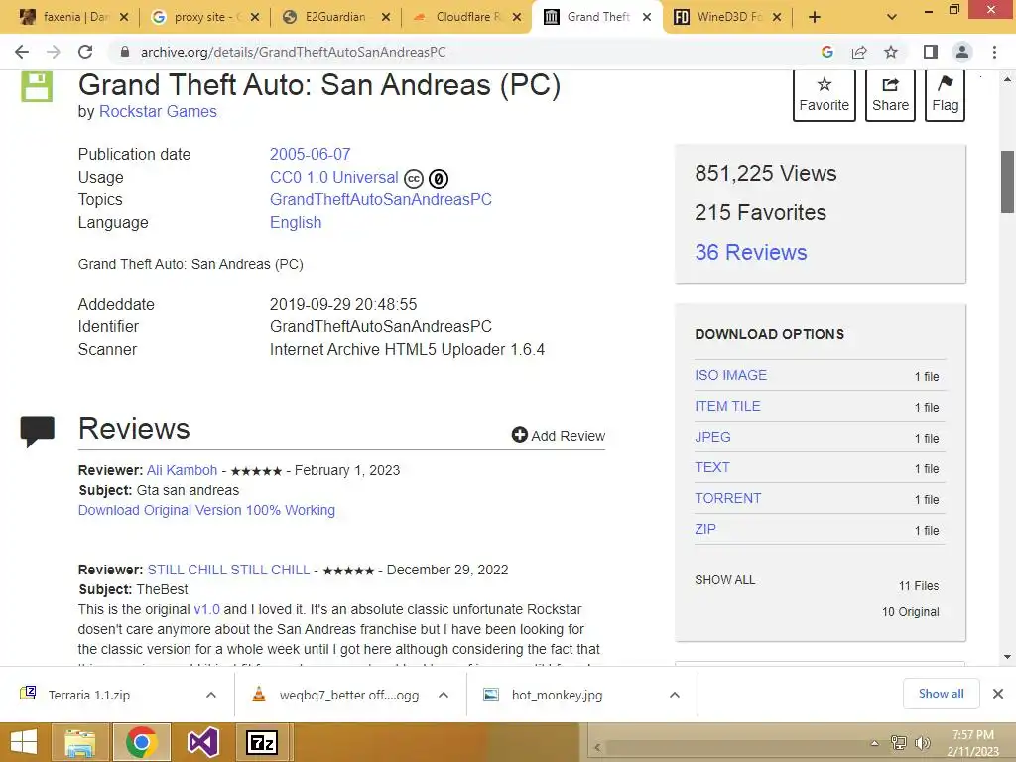Click the software floppy disk icon

(37, 87)
